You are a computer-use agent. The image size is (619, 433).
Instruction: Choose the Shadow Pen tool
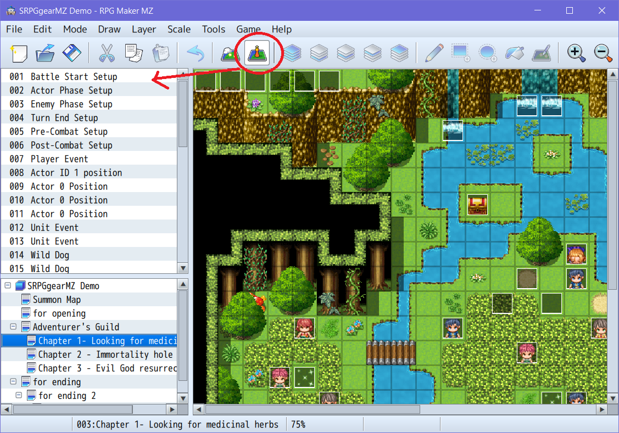coord(542,53)
